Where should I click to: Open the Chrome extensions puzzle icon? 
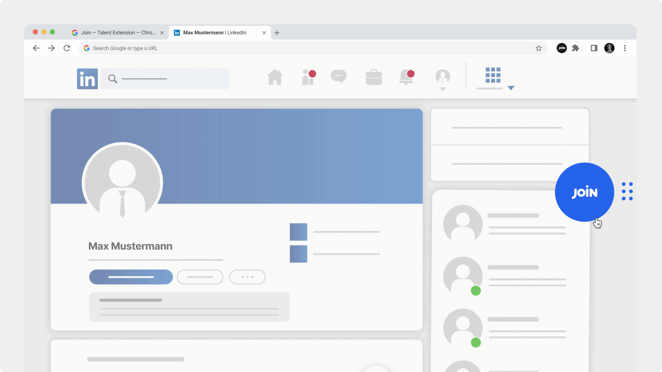575,48
